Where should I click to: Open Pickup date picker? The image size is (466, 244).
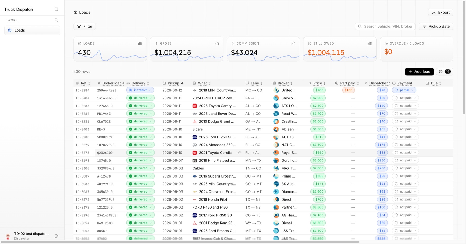[x=436, y=26]
